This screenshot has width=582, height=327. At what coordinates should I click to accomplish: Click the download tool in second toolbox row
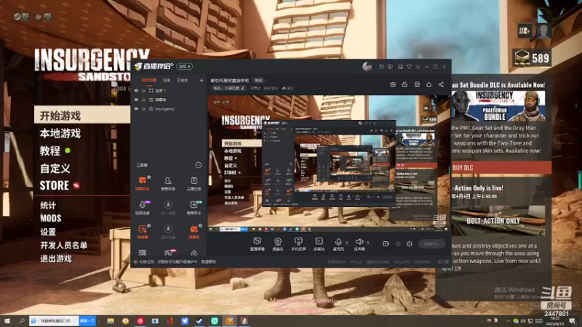pos(168,207)
